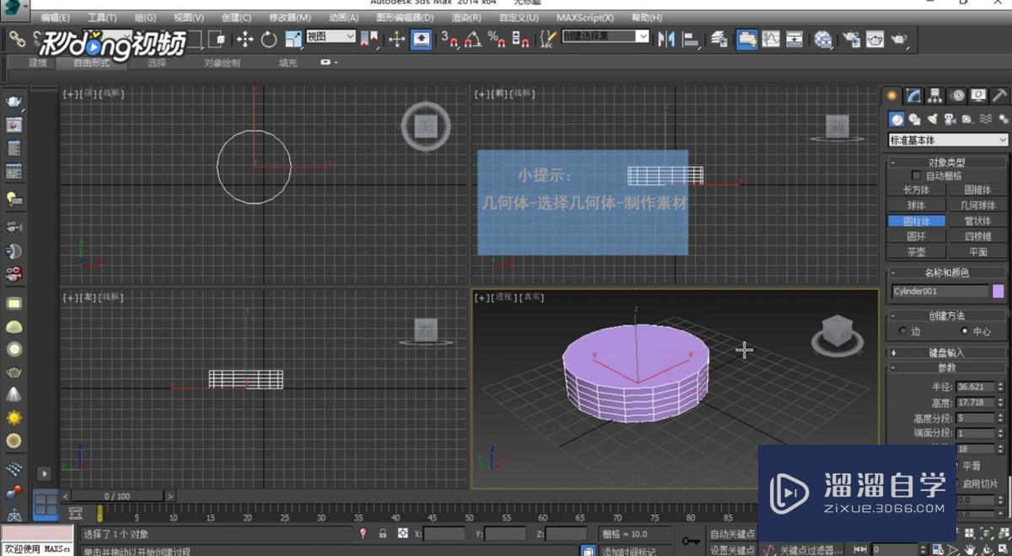The width and height of the screenshot is (1012, 556).
Task: Select the Select and Rotate tool
Action: tap(267, 39)
